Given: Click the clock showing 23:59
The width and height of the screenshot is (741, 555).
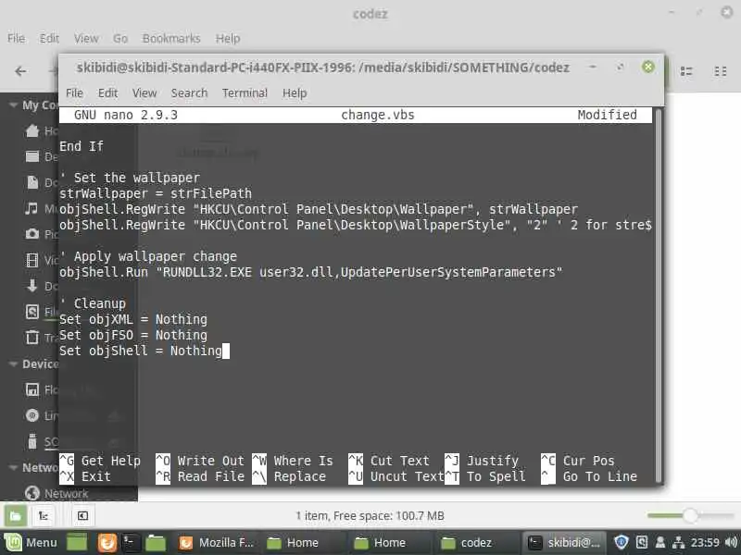Looking at the screenshot, I should click(x=705, y=543).
